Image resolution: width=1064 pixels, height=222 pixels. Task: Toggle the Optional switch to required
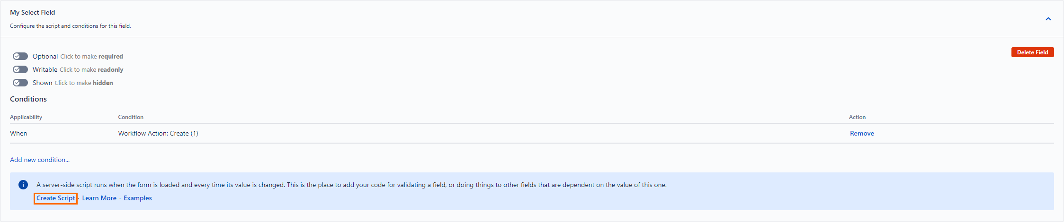click(20, 56)
